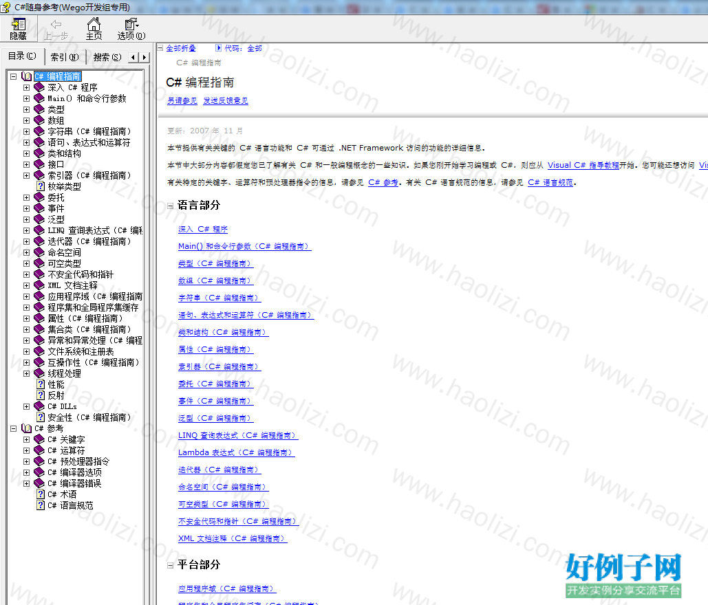Select 应用程序域 in the contents tree
Screen dimensions: 708x605
coord(95,296)
